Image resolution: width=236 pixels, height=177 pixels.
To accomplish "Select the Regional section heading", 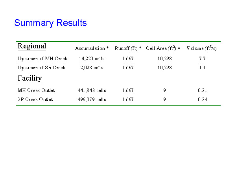I will pyautogui.click(x=32, y=46).
